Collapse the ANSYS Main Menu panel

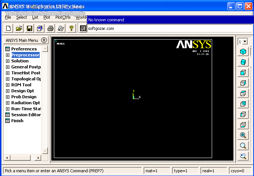[x=44, y=40]
